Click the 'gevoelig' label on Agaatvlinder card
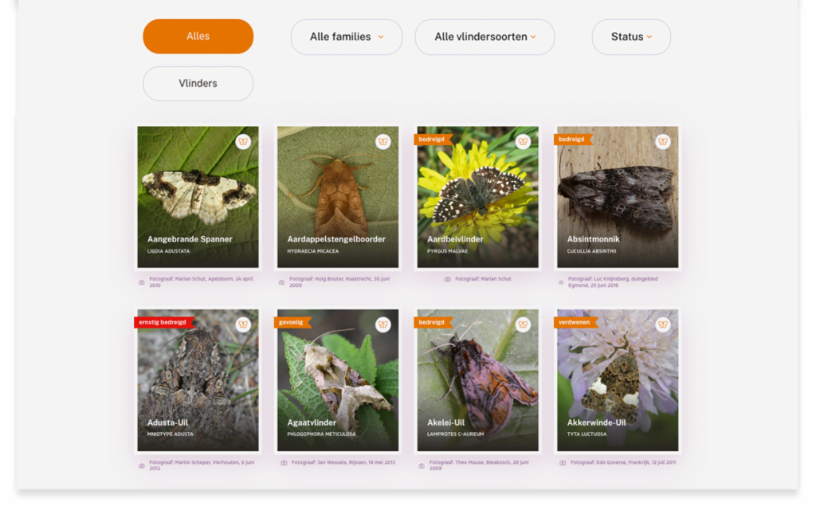 point(292,322)
